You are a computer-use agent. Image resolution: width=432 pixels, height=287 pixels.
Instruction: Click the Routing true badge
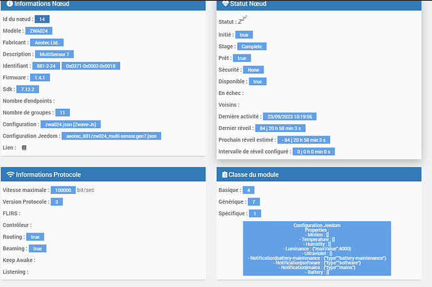(x=35, y=237)
